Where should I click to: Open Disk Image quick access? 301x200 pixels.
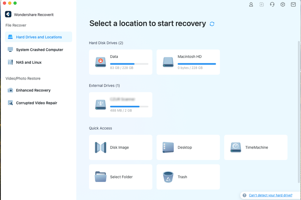tap(120, 147)
